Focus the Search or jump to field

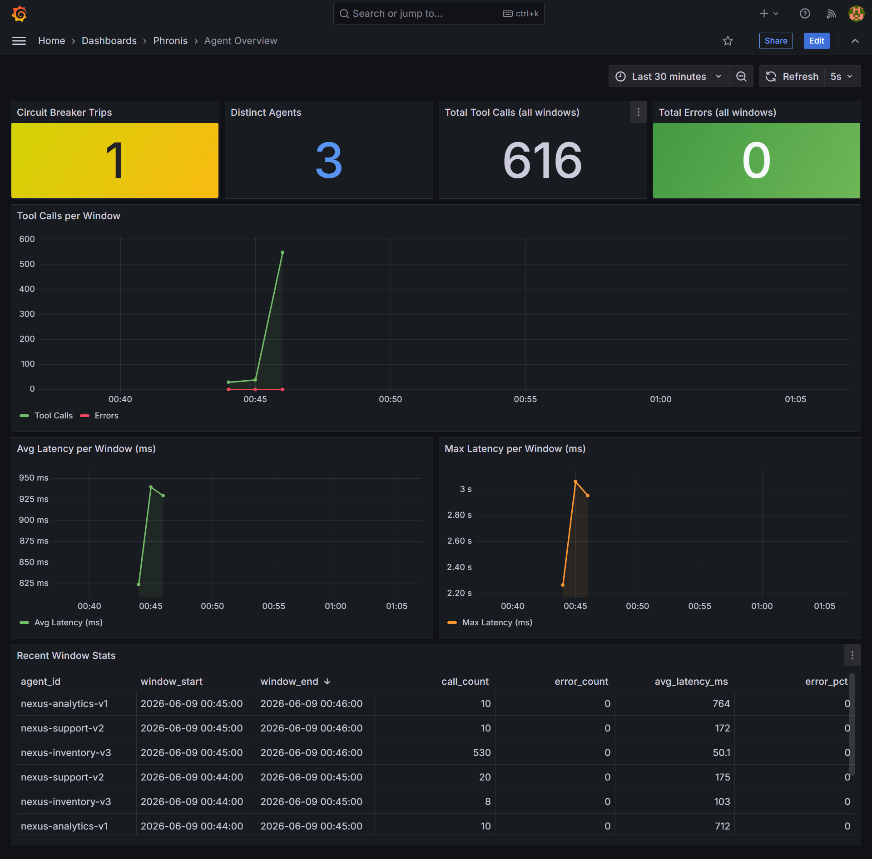pos(439,14)
